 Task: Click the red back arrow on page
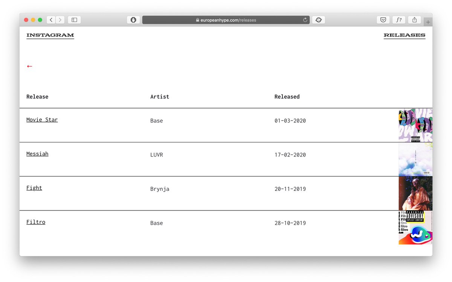click(30, 66)
